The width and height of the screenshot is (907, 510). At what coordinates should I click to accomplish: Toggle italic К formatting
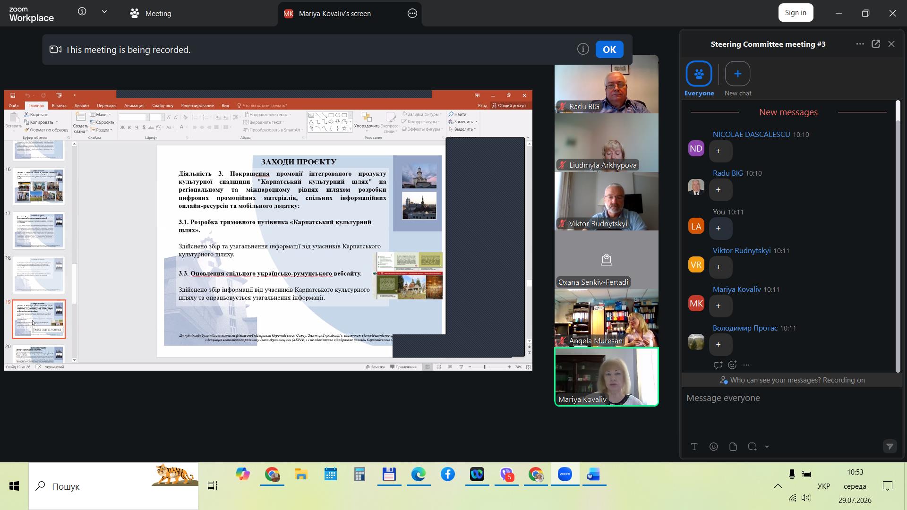point(129,127)
